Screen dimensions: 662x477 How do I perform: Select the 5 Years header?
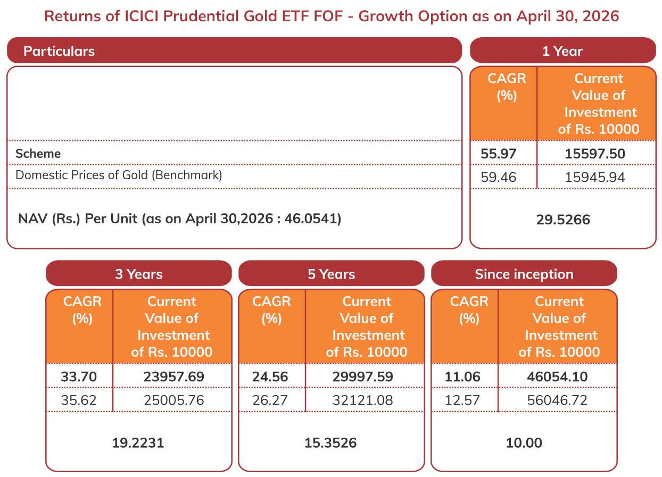click(331, 274)
